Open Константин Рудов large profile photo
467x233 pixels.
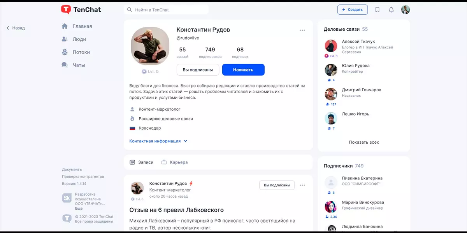tap(150, 46)
